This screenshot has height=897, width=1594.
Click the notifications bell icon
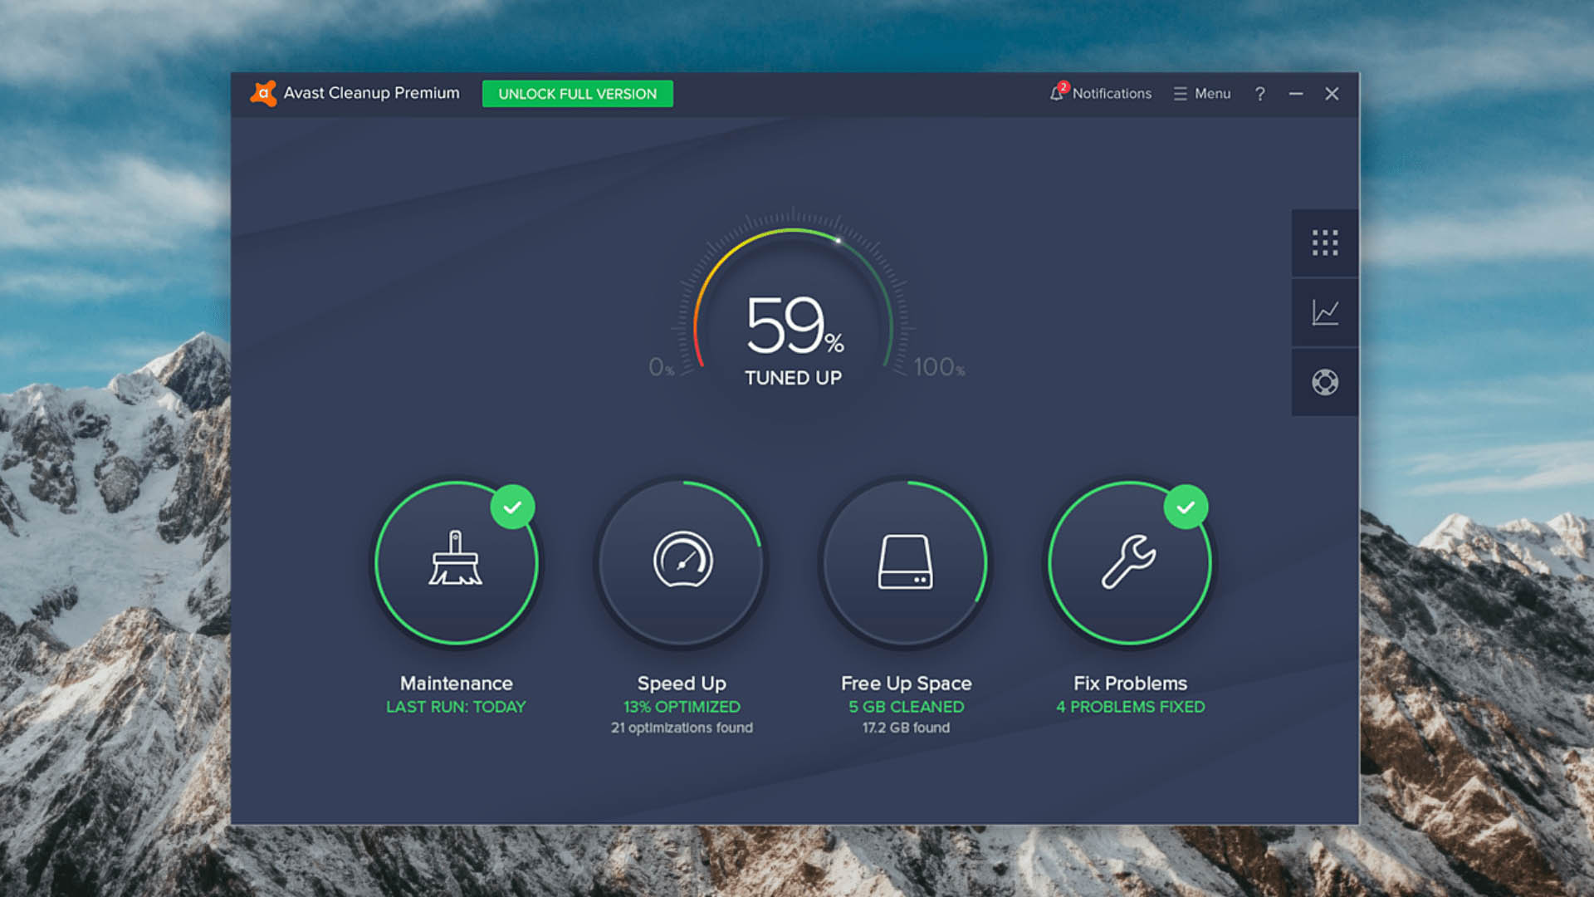[1056, 93]
